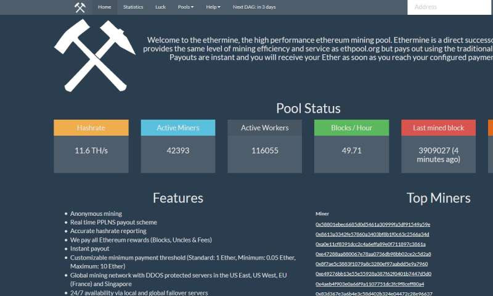493x296 pixels.
Task: Click the '49.71' blocks per hour value
Action: pos(351,150)
